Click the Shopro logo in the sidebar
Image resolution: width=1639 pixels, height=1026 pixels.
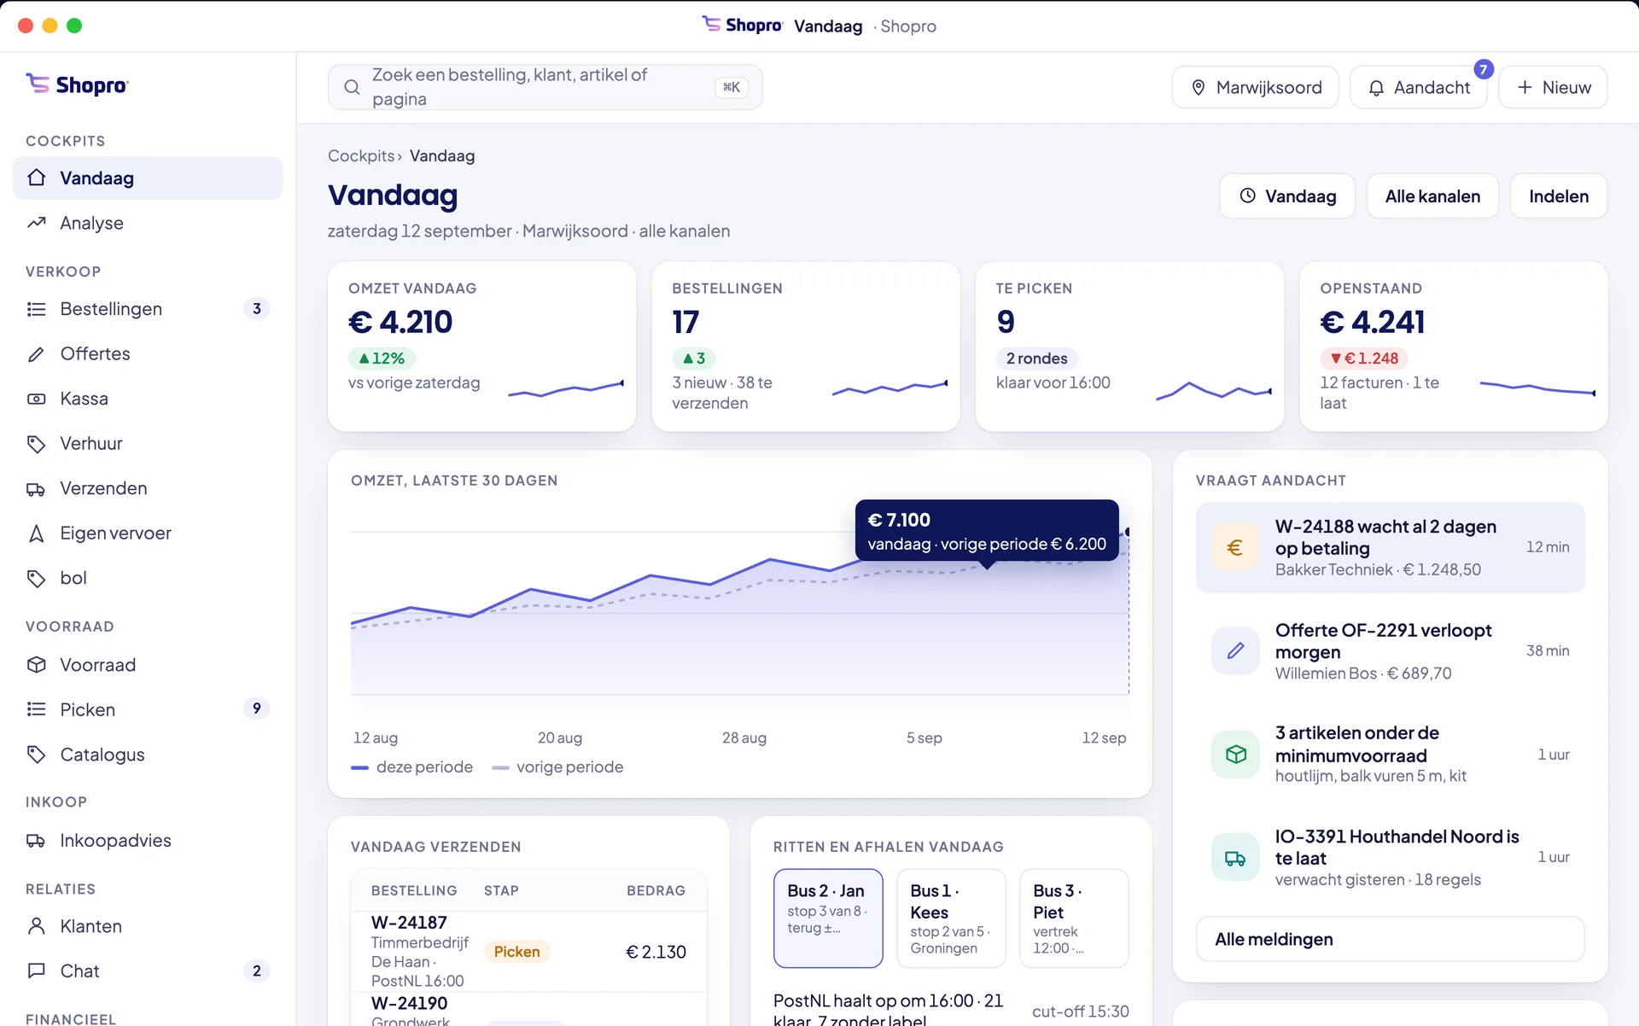pos(77,85)
